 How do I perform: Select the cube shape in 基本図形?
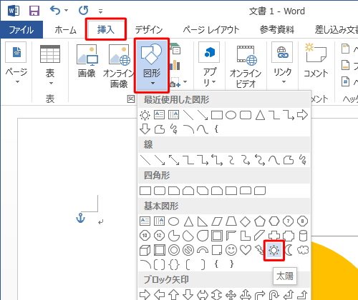[145, 250]
